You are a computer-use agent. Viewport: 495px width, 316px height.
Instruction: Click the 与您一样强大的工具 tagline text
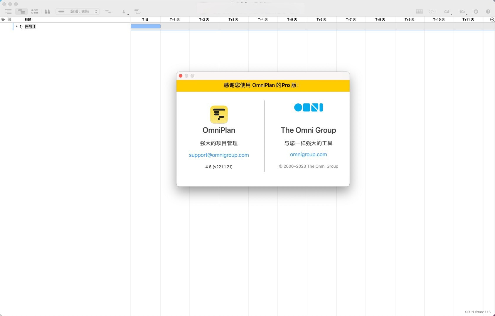(308, 143)
